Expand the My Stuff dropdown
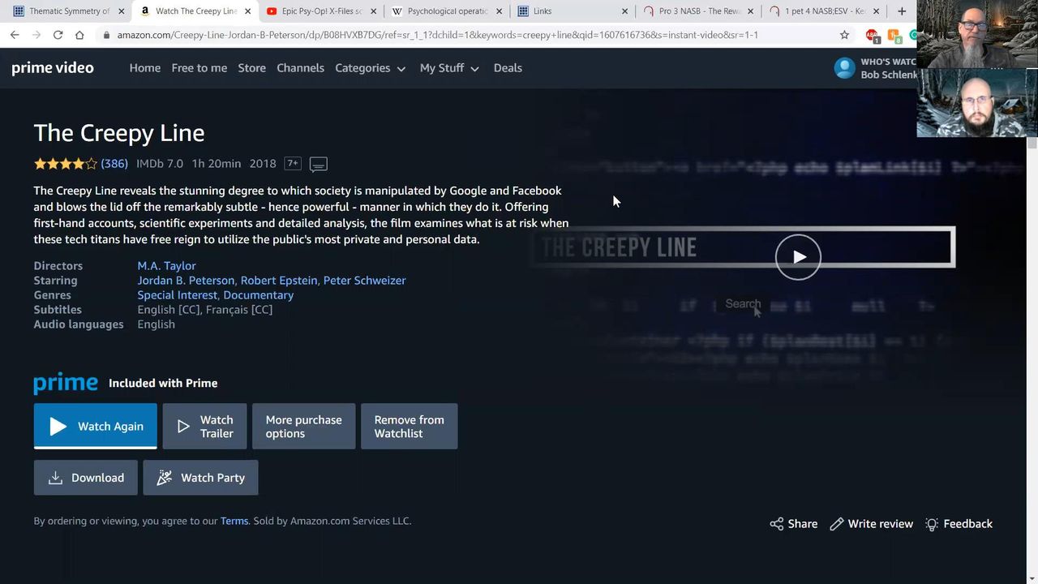Screen dimensions: 1038x584 point(449,68)
